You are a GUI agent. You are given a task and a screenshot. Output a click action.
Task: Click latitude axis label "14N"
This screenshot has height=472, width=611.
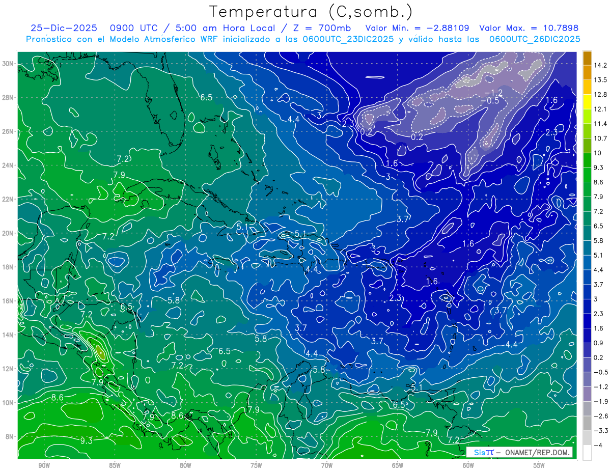coord(8,335)
